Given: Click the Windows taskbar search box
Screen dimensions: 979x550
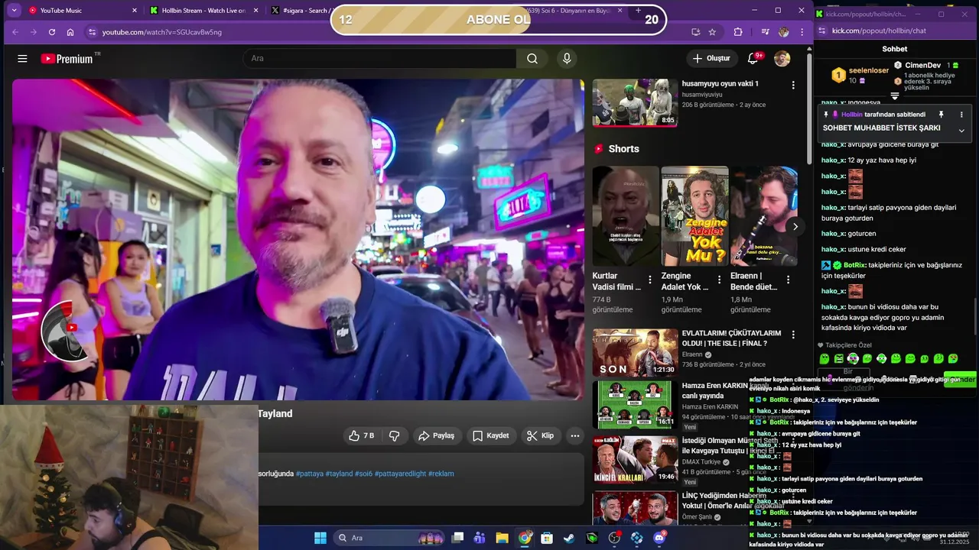Looking at the screenshot, I should point(390,538).
